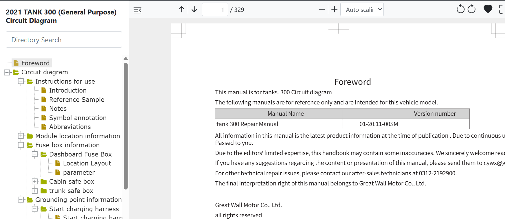Rotate page counterclockwise

click(460, 9)
